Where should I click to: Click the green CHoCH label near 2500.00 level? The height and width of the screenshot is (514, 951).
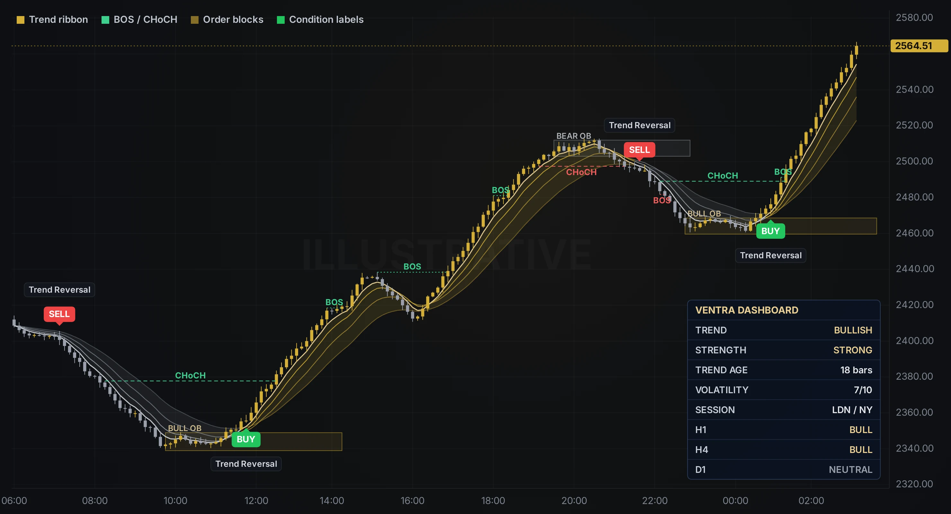723,176
